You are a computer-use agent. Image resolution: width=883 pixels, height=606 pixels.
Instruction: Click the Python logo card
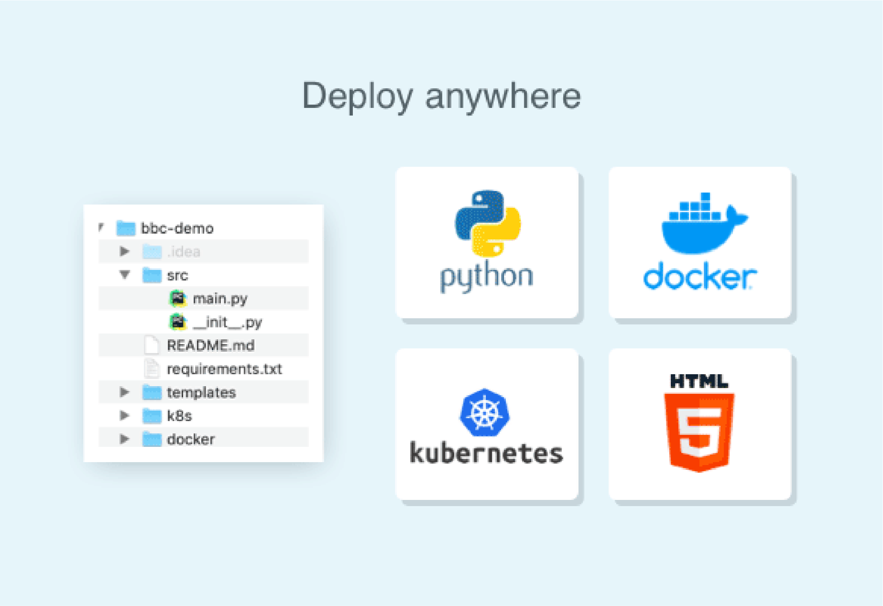click(x=487, y=242)
